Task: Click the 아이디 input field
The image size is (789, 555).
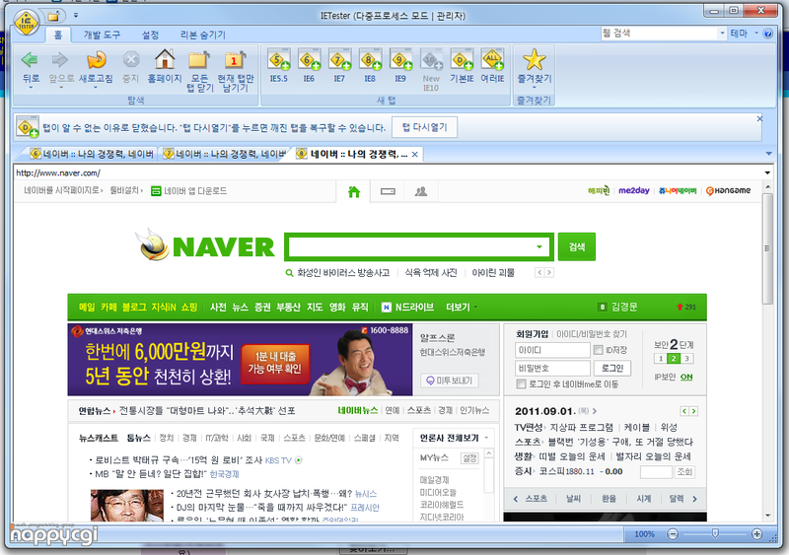Action: point(552,350)
